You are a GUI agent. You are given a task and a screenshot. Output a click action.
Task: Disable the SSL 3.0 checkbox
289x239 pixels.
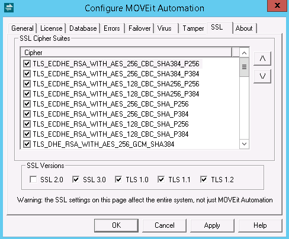pos(76,179)
